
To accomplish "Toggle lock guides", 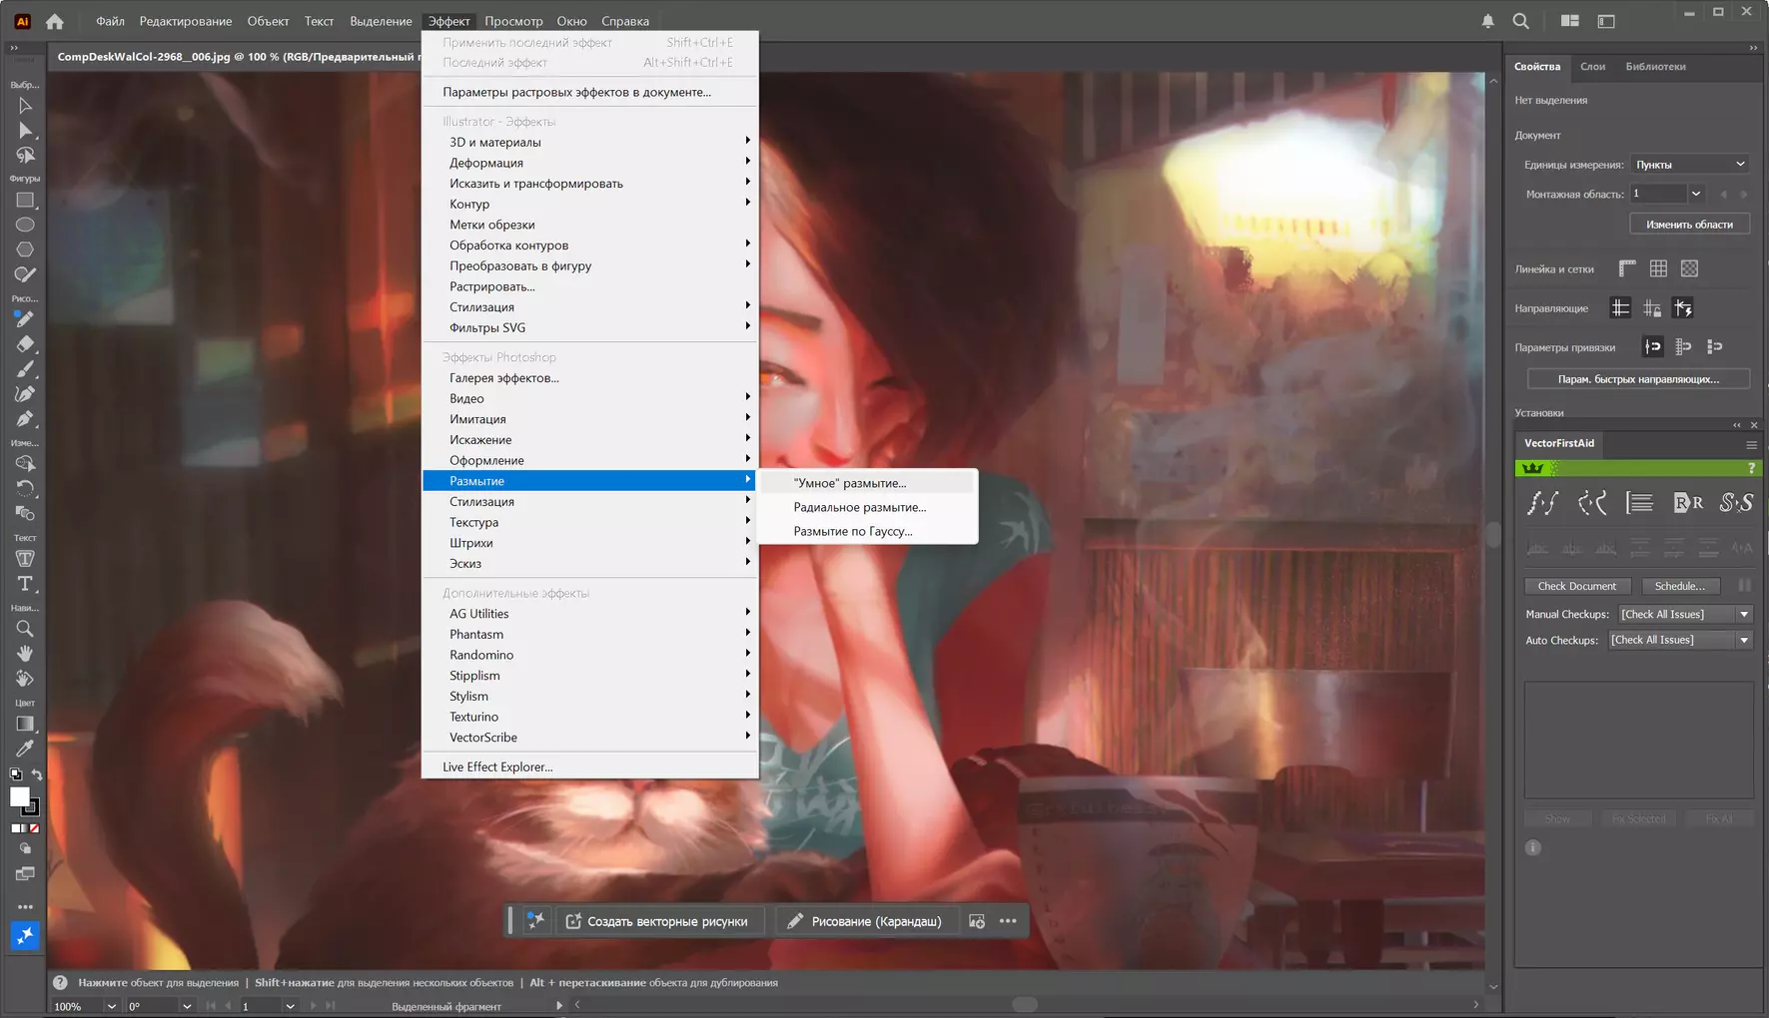I will (1652, 308).
